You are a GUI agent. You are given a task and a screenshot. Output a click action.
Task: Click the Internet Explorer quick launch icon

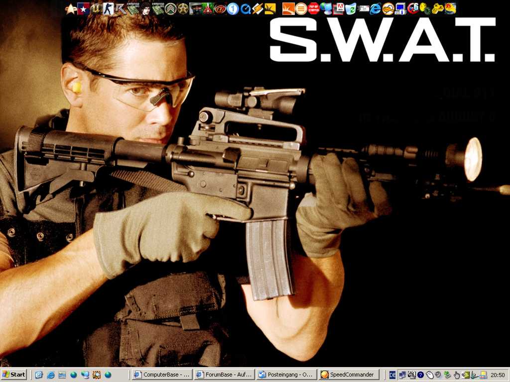tap(51, 375)
